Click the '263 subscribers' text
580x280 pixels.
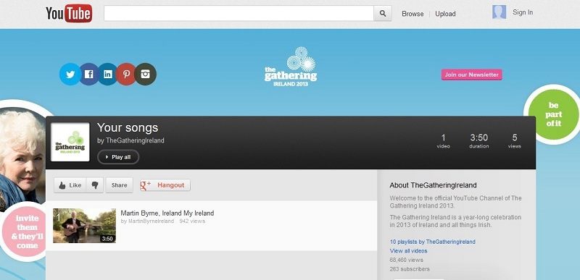[x=410, y=269]
